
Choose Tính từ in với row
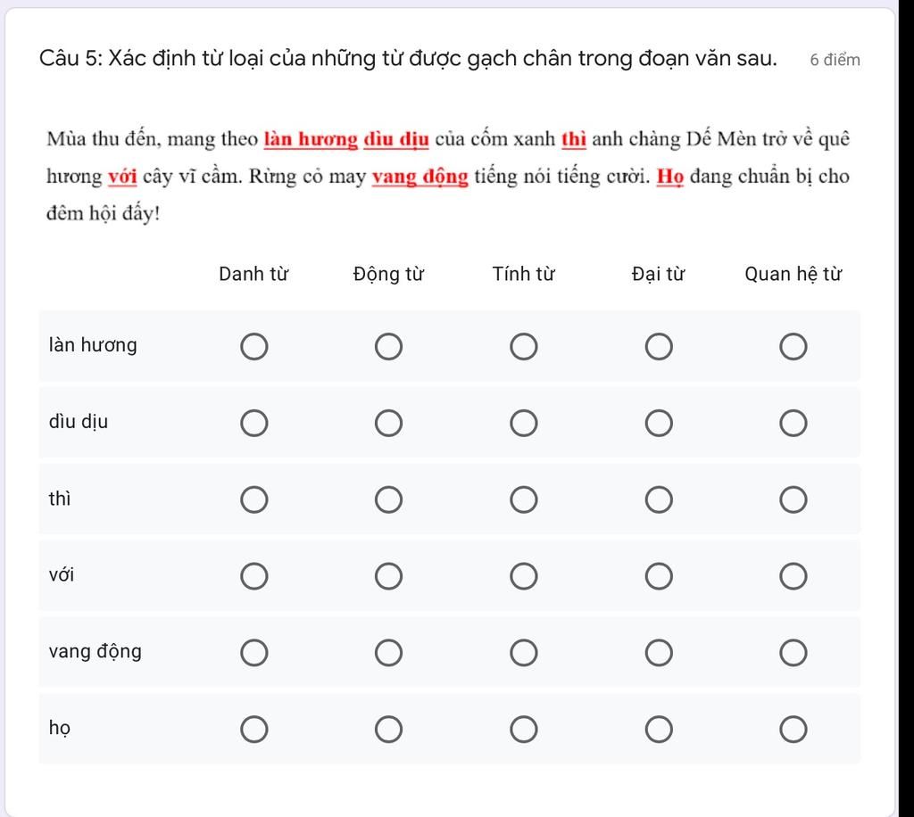pyautogui.click(x=523, y=576)
